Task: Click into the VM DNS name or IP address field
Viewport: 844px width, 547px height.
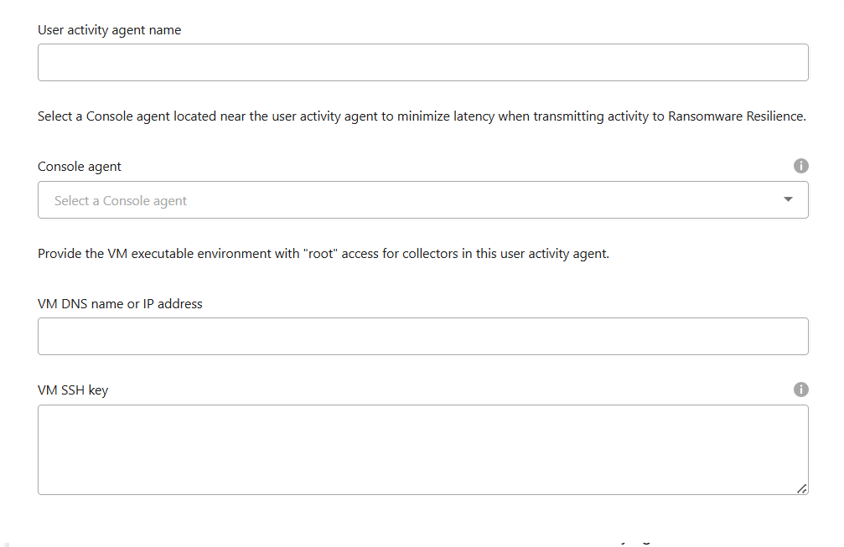Action: tap(422, 337)
